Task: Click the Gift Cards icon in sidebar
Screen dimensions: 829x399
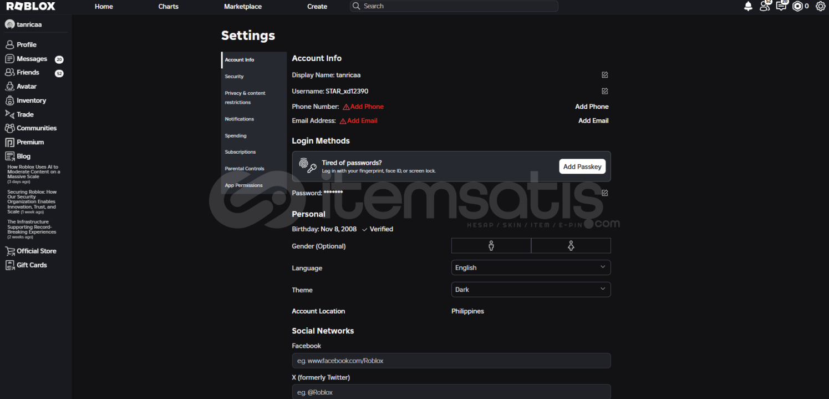Action: pos(9,265)
